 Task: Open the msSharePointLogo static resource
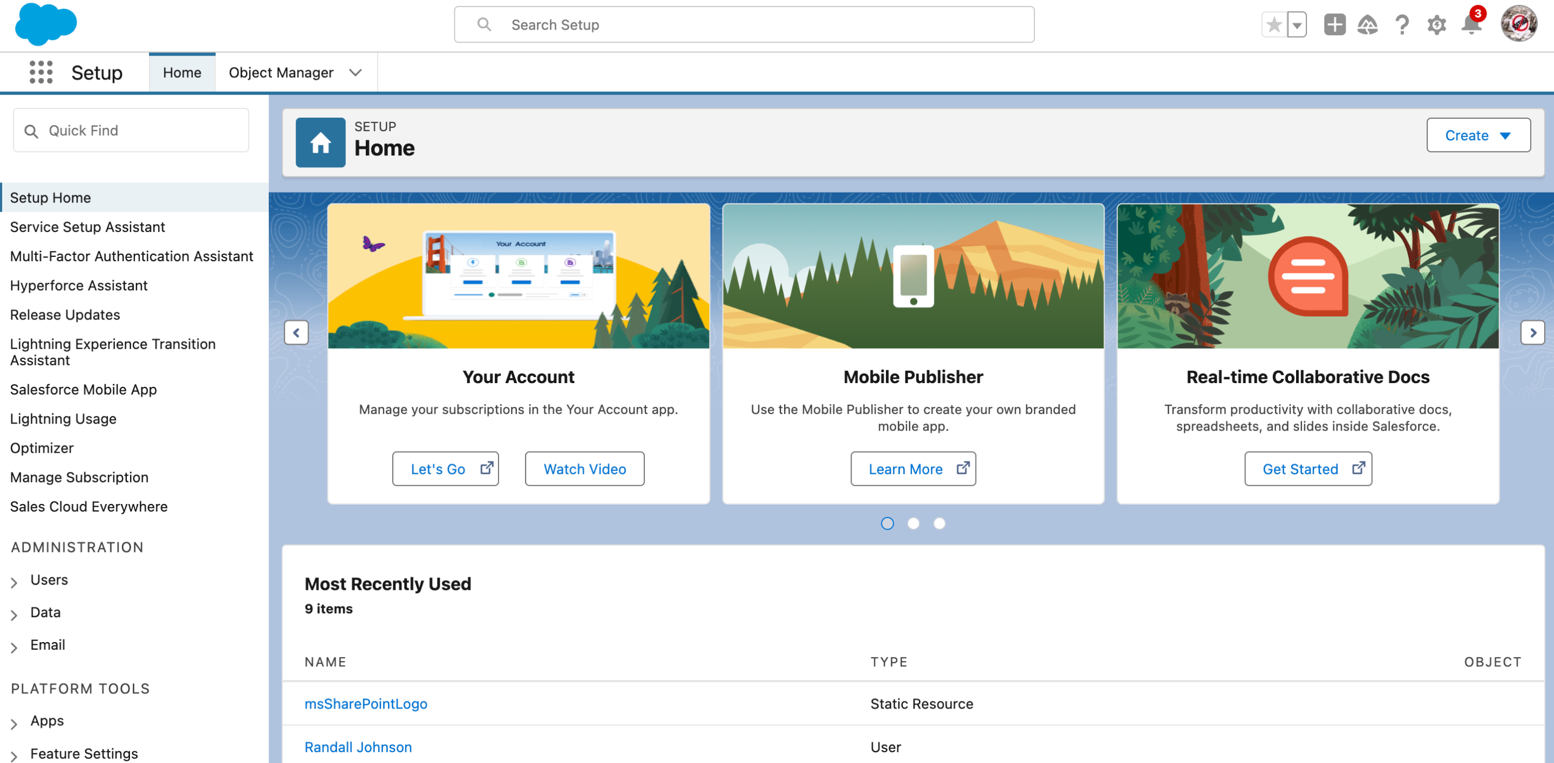pyautogui.click(x=366, y=703)
